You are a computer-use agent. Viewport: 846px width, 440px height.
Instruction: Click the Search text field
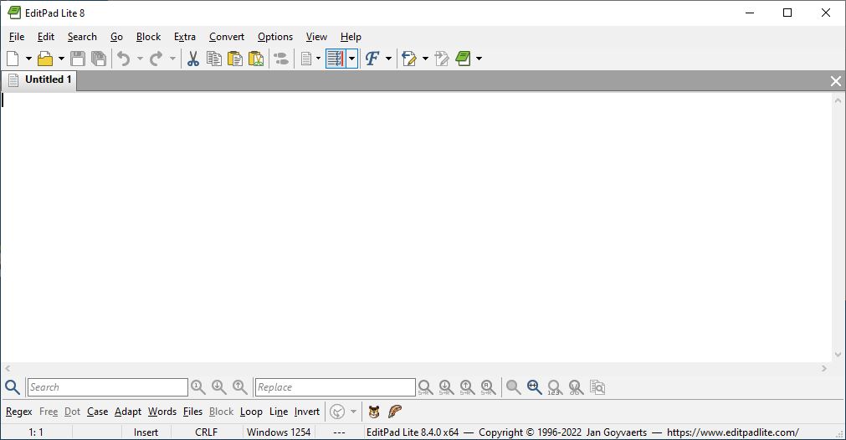click(107, 387)
